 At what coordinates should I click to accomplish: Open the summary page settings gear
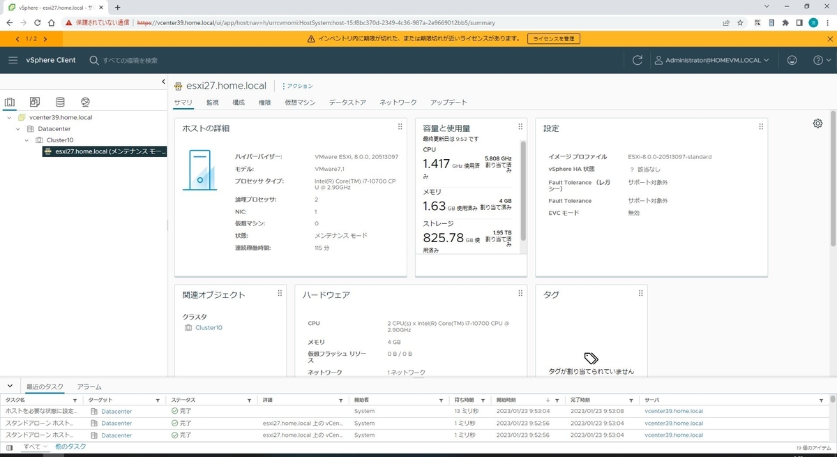(817, 123)
